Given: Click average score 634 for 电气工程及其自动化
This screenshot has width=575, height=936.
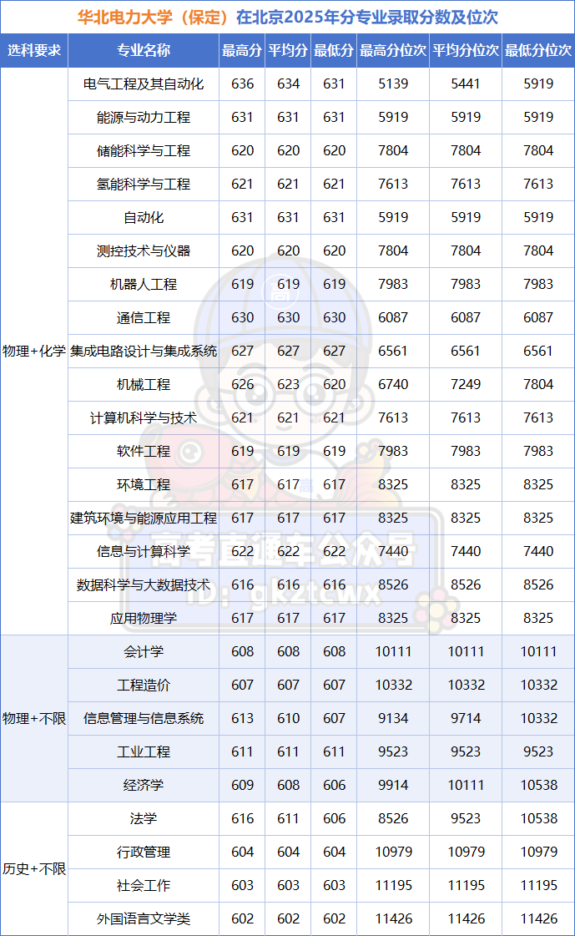Looking at the screenshot, I should point(288,84).
